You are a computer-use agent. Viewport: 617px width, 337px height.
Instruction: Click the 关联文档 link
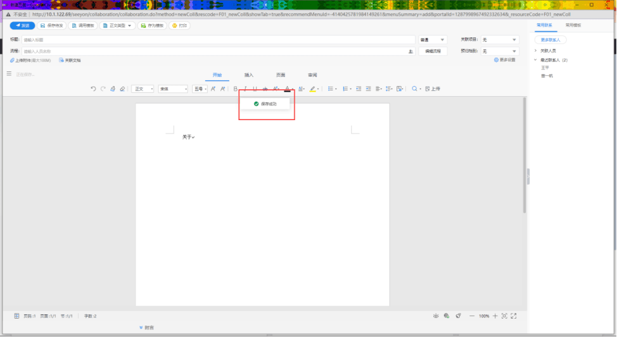coord(70,61)
